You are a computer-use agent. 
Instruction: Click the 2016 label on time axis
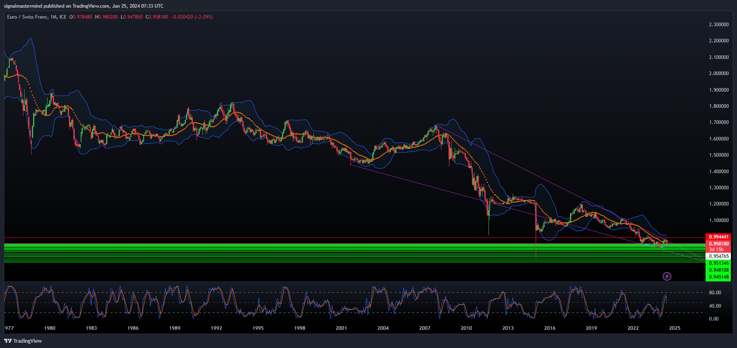point(549,328)
